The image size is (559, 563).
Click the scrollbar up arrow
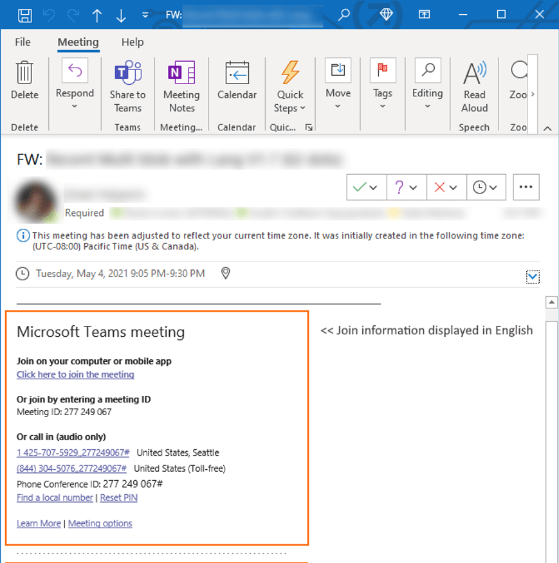click(x=551, y=302)
